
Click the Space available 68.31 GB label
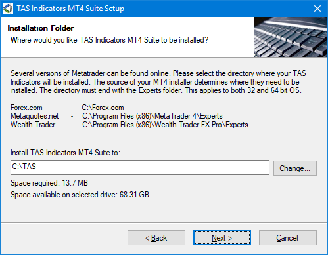(x=80, y=195)
